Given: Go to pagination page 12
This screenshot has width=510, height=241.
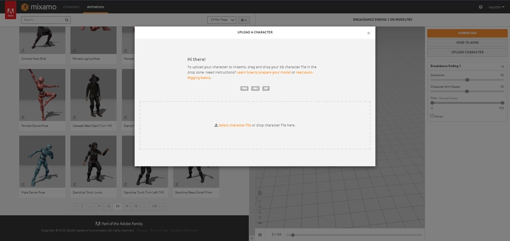Looking at the screenshot, I should (108, 206).
